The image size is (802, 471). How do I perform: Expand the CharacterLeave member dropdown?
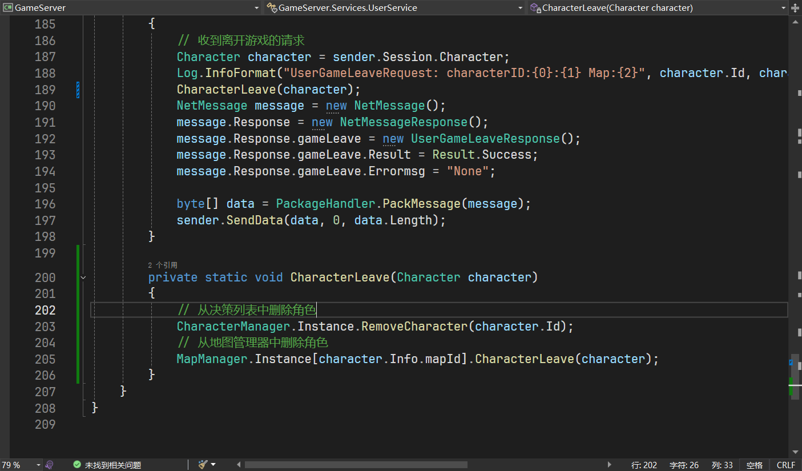coord(783,8)
